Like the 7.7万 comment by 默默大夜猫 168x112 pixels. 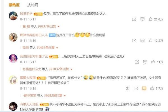[x=152, y=88]
